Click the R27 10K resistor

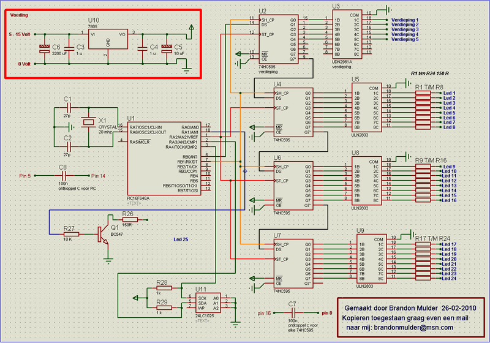point(70,234)
